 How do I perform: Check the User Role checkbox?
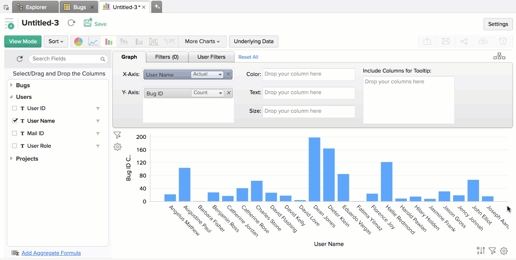[15, 146]
